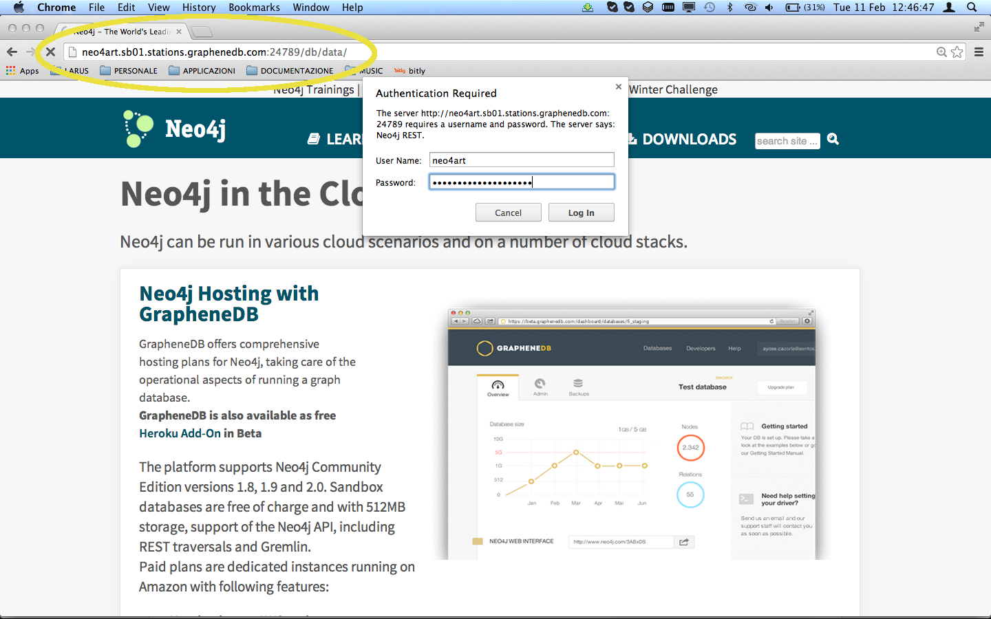Bookmark this page with the star icon
991x619 pixels.
(x=957, y=52)
